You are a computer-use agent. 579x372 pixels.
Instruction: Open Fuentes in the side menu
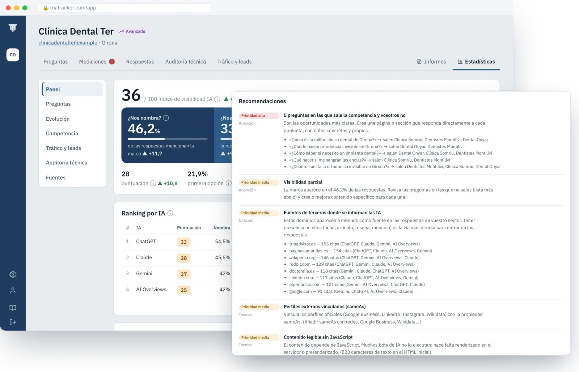point(56,178)
